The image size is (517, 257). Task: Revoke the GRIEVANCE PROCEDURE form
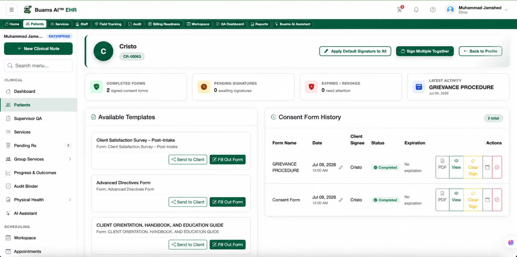pyautogui.click(x=497, y=167)
